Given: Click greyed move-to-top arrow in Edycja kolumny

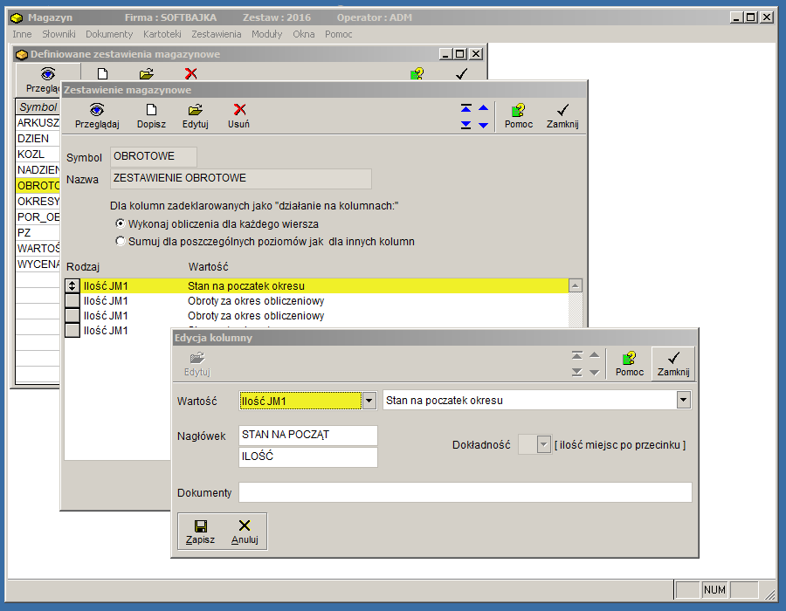Looking at the screenshot, I should tap(577, 355).
